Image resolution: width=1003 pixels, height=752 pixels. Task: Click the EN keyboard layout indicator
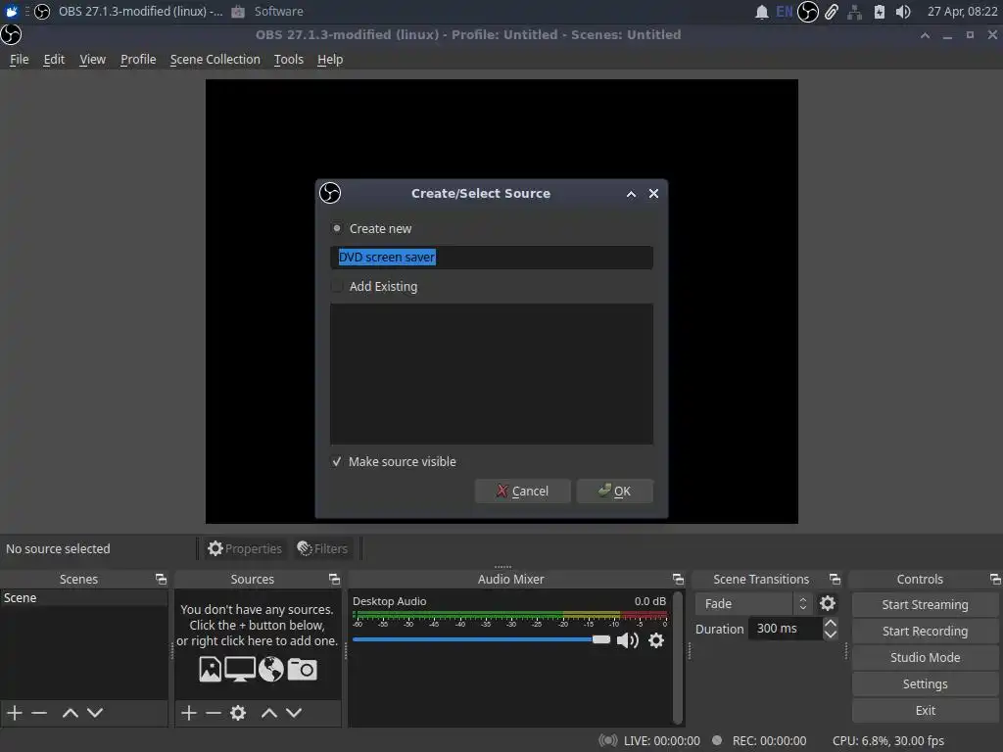pos(785,12)
